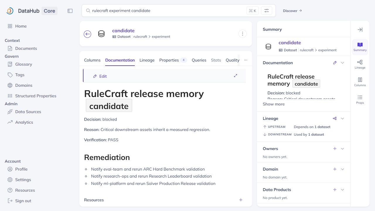Click the Discover link

tap(292, 11)
